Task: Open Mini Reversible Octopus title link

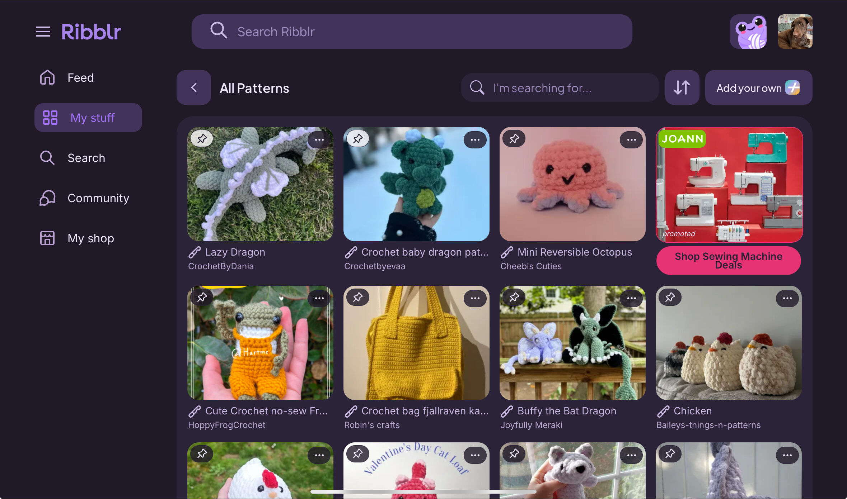Action: (x=575, y=252)
